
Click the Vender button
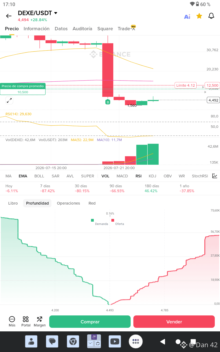[x=174, y=322]
